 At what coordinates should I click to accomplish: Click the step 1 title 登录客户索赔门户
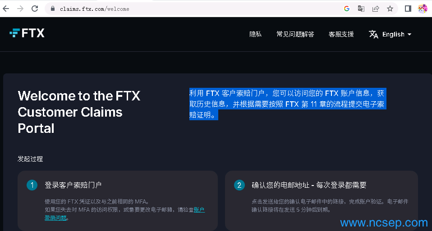74,185
